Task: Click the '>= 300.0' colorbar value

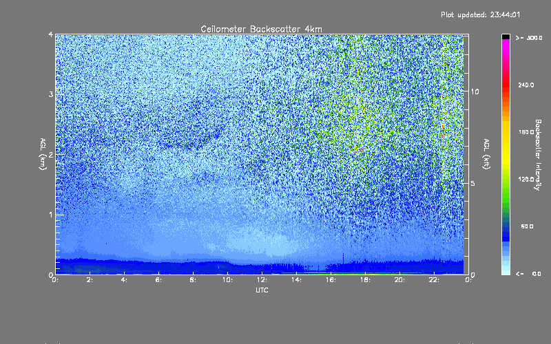Action: (529, 38)
